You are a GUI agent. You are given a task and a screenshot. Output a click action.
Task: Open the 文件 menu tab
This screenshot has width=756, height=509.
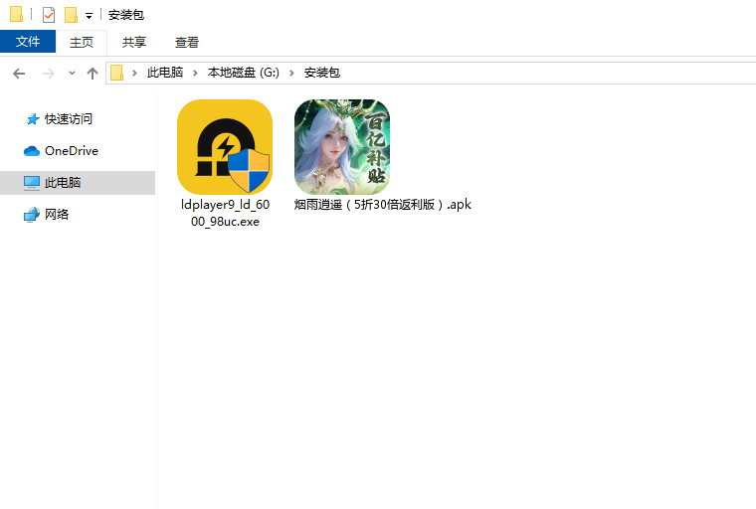point(28,42)
